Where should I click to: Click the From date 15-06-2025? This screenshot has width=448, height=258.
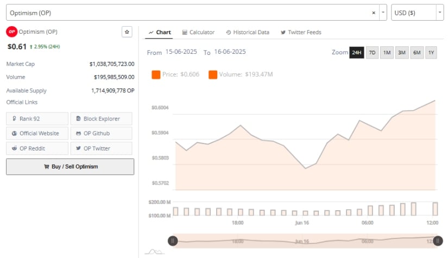pyautogui.click(x=181, y=52)
